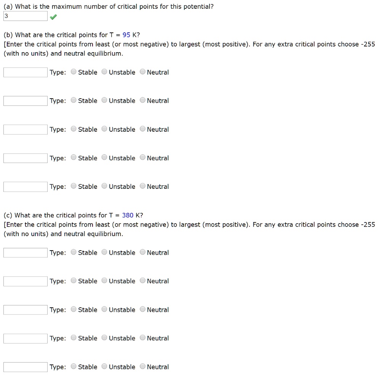Mark Neutral for fifth critical point at 380 K
This screenshot has width=390, height=377.
(142, 366)
